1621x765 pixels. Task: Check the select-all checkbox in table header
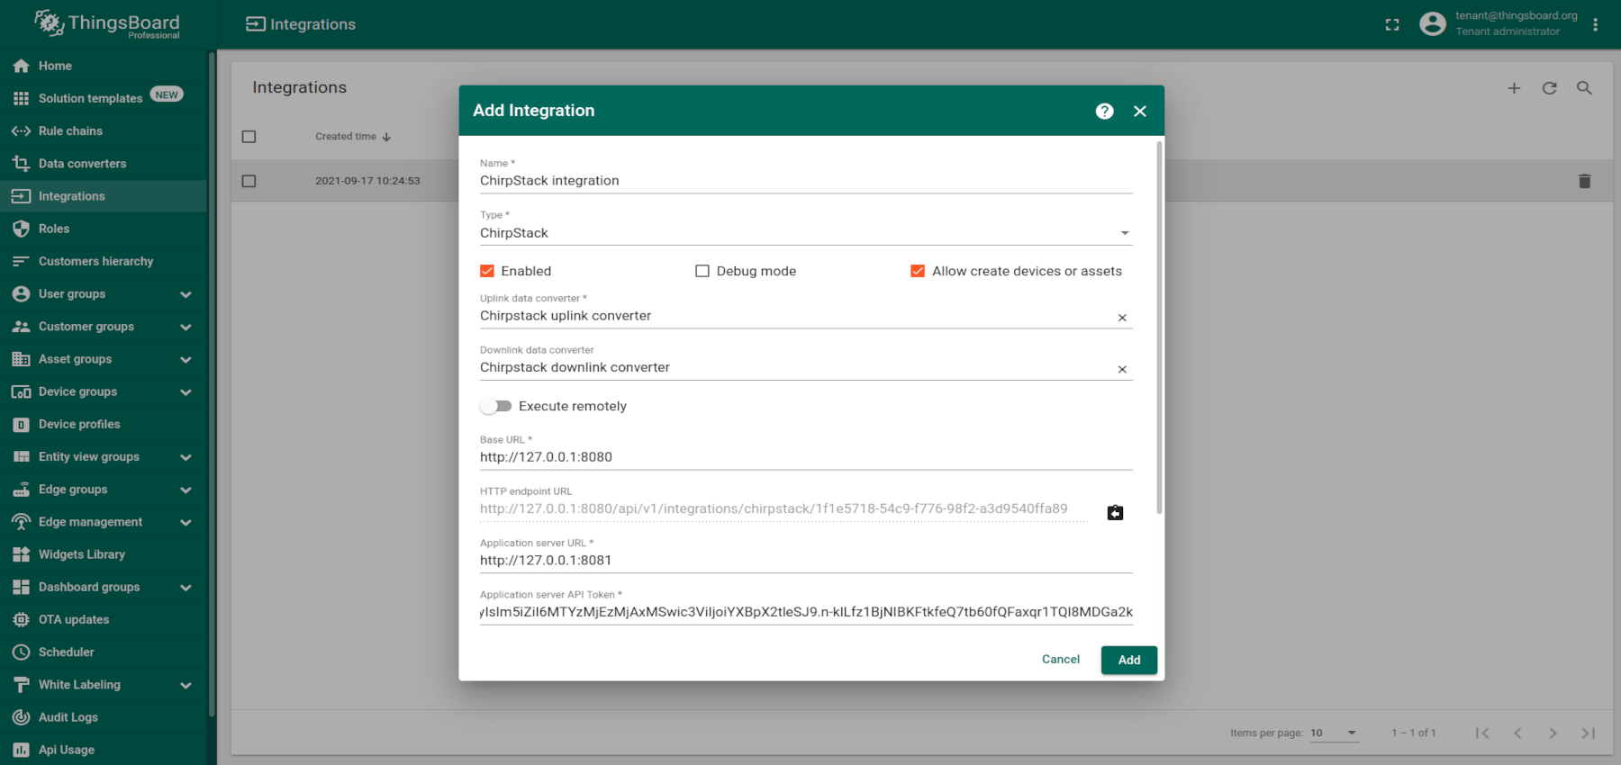tap(249, 137)
